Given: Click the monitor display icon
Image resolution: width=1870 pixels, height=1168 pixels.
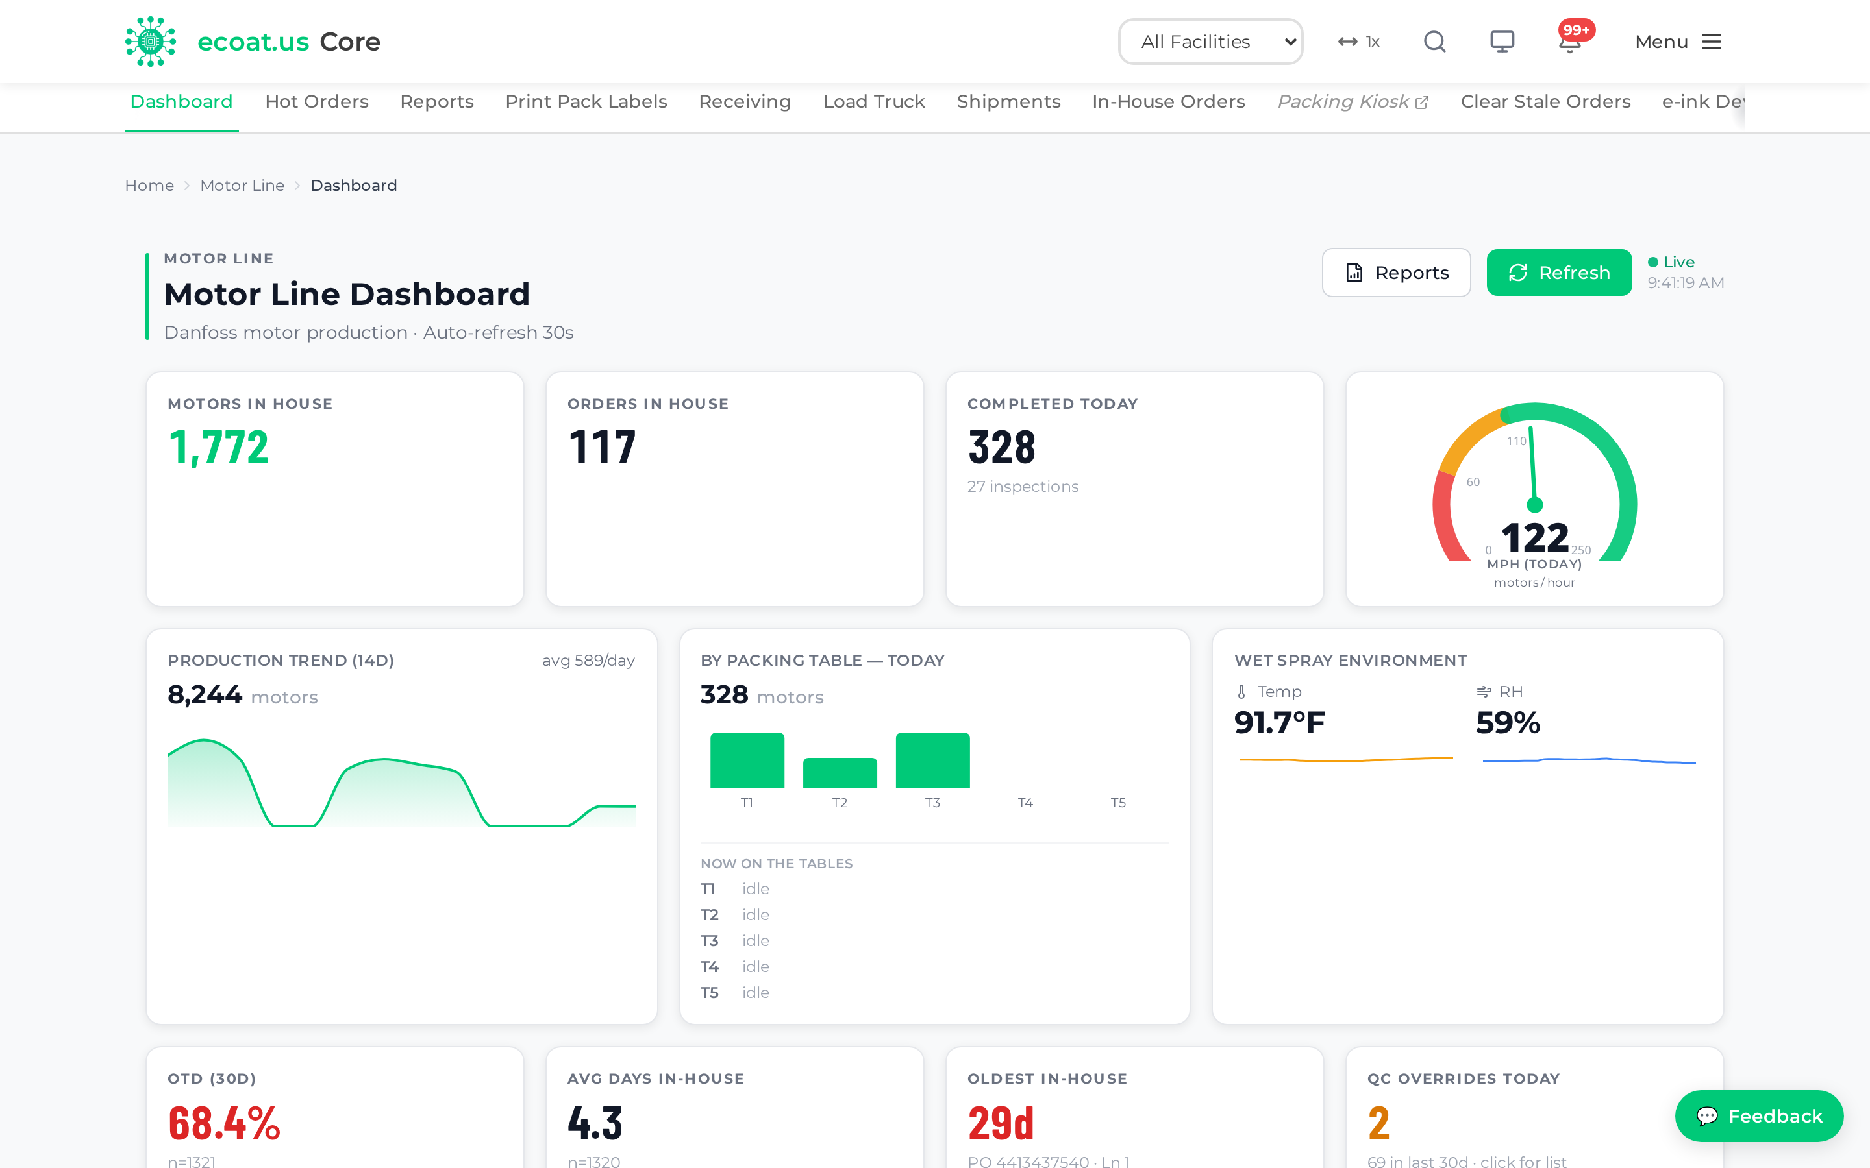Looking at the screenshot, I should [1501, 42].
